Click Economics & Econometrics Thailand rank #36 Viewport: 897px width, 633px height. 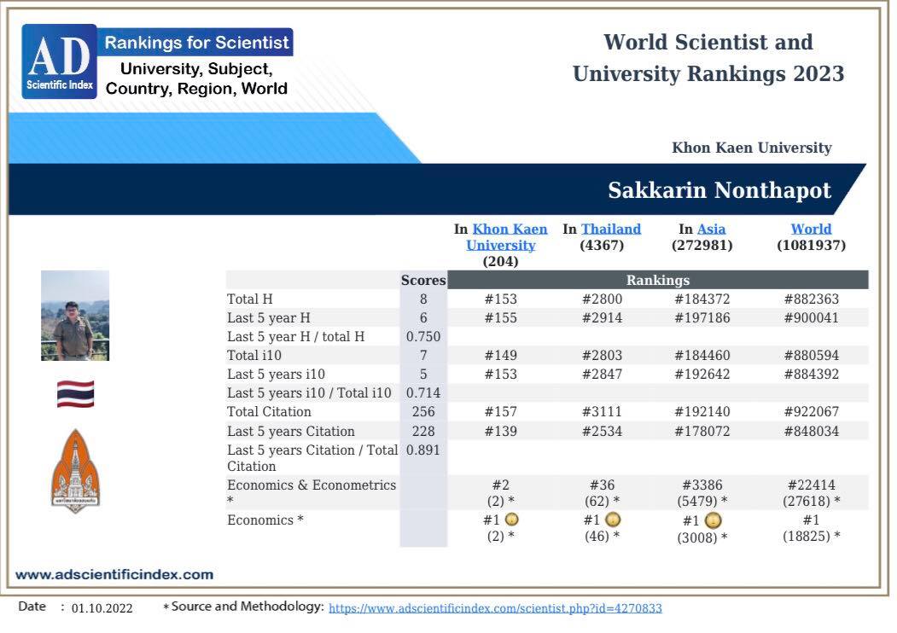pos(602,485)
